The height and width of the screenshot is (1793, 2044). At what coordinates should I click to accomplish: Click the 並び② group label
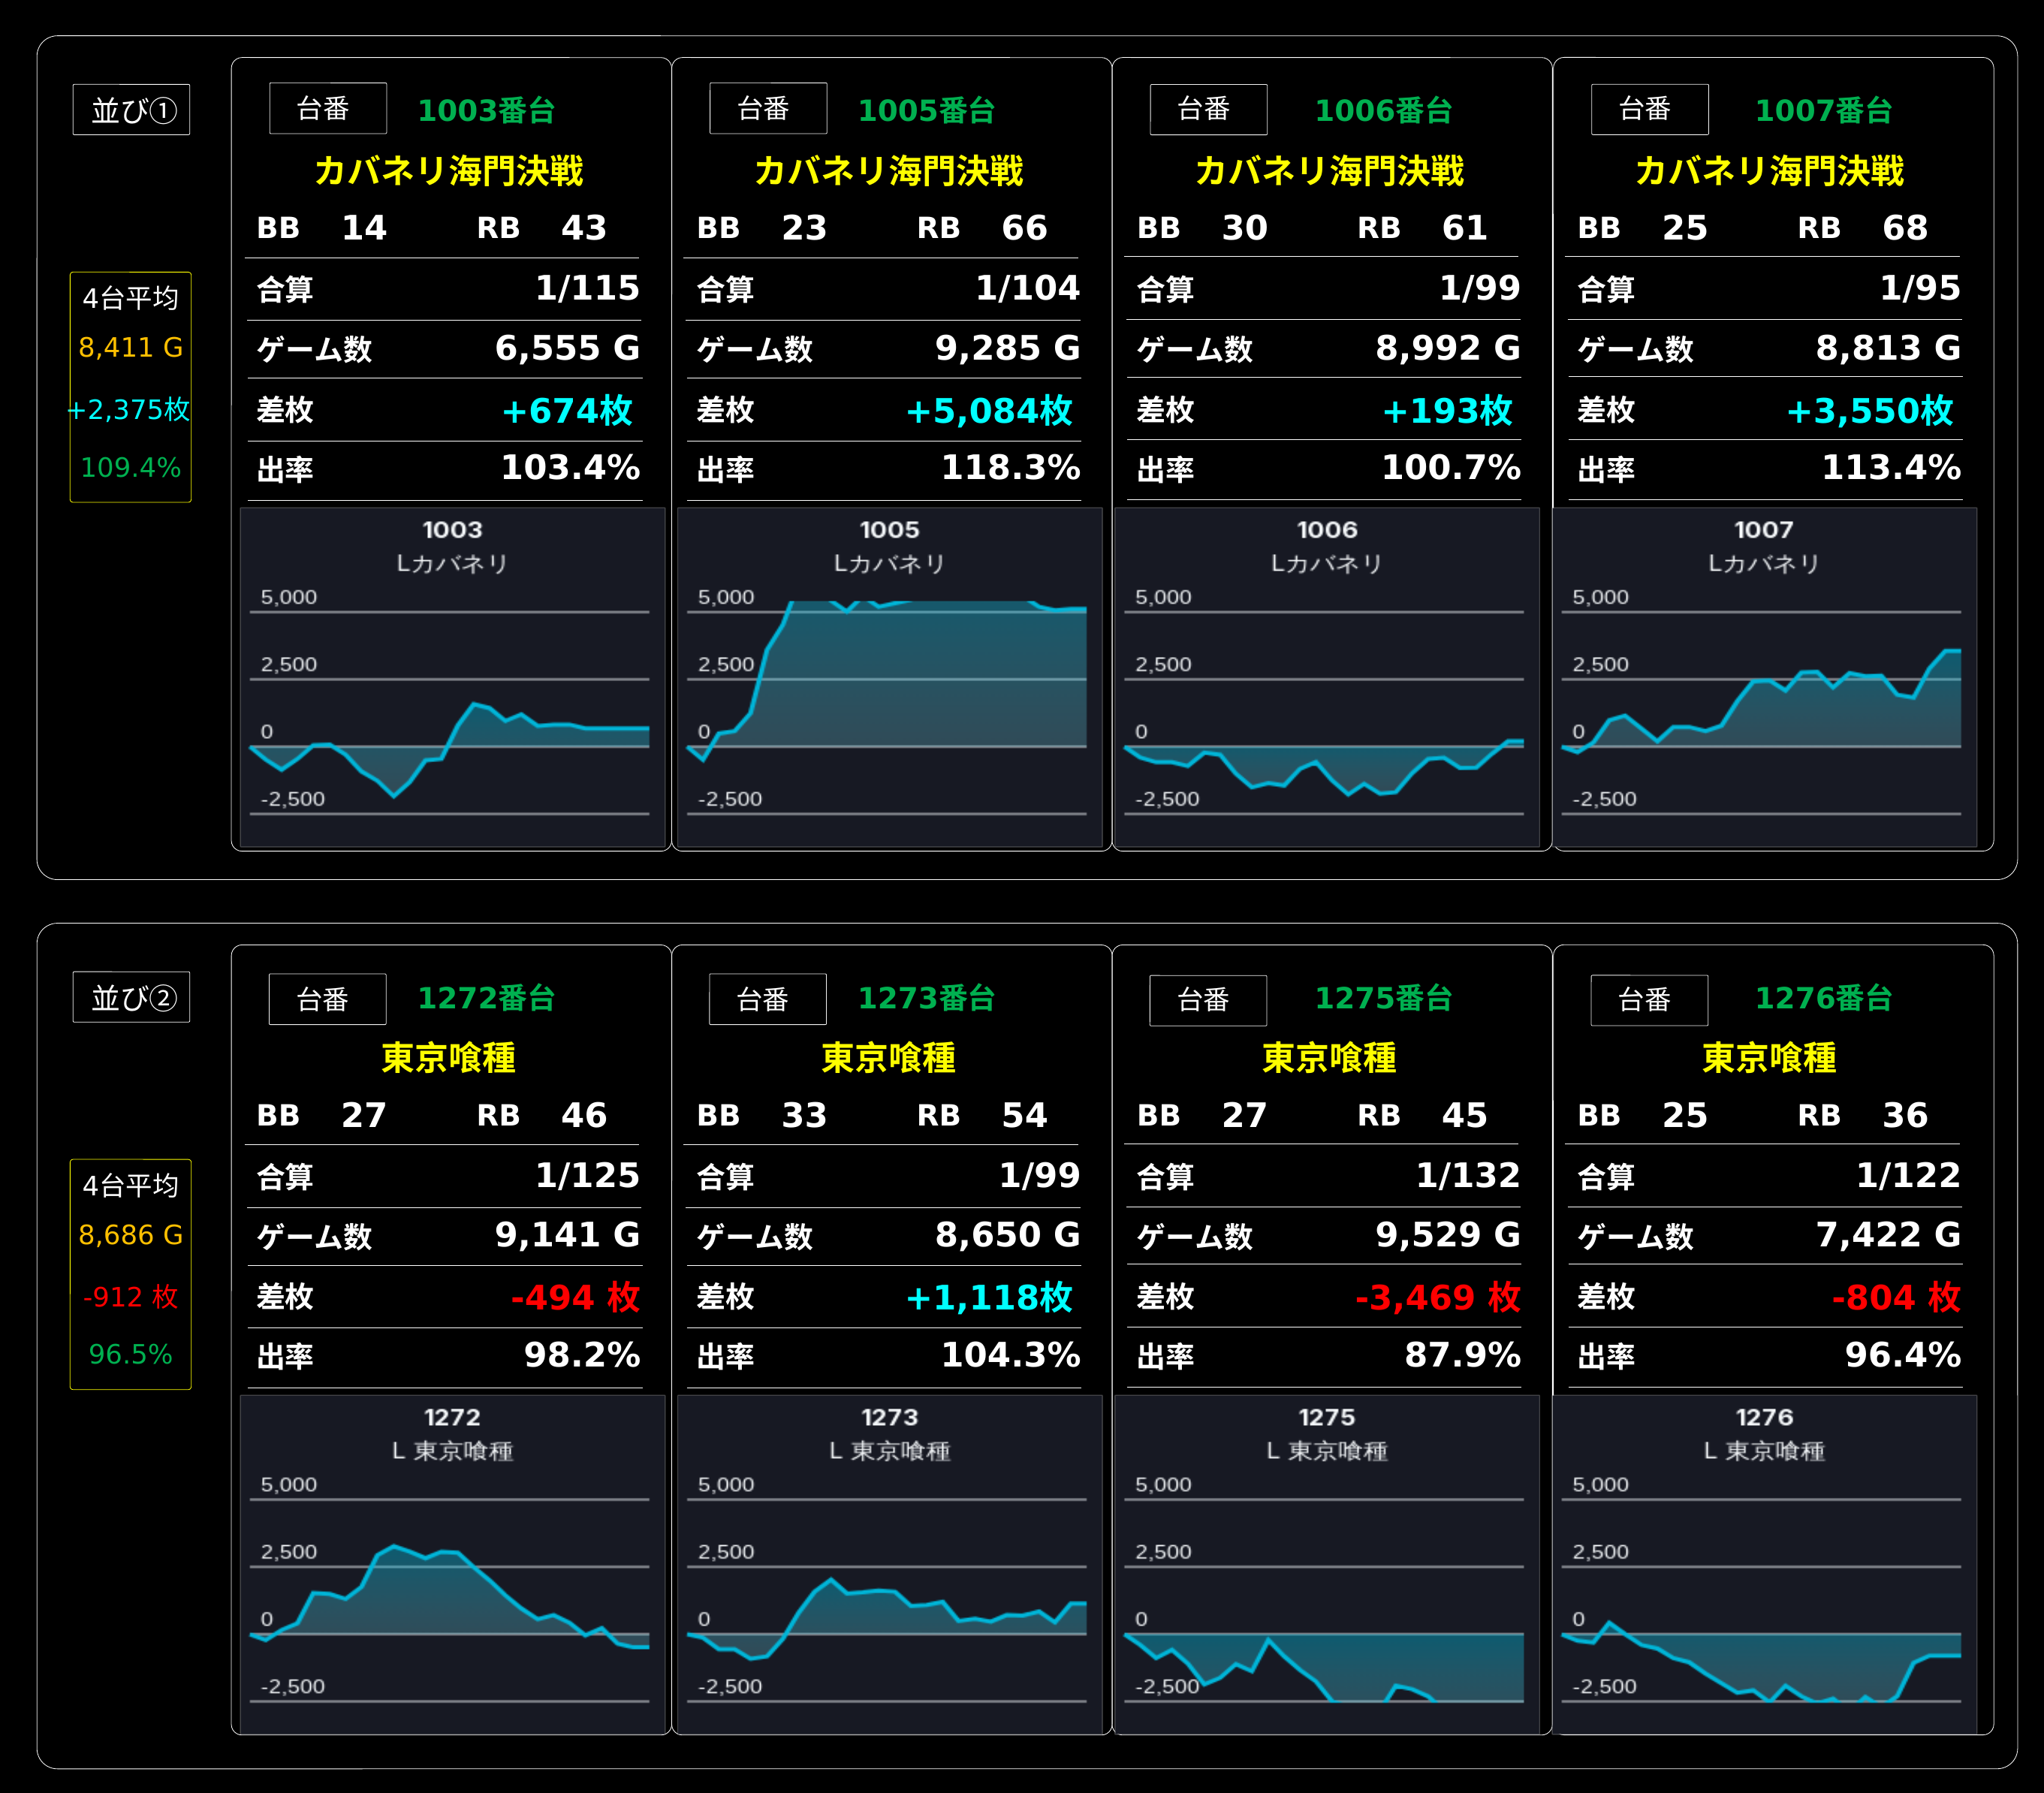click(x=131, y=997)
